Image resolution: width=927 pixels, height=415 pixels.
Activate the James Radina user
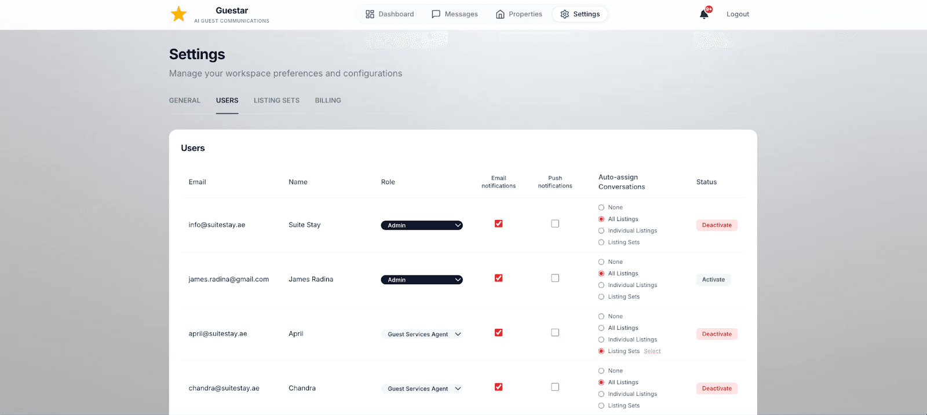pyautogui.click(x=713, y=280)
